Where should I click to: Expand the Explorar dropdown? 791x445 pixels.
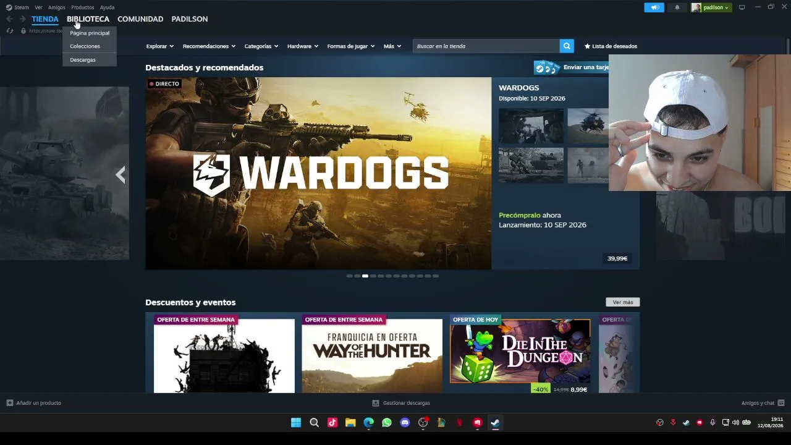point(160,46)
